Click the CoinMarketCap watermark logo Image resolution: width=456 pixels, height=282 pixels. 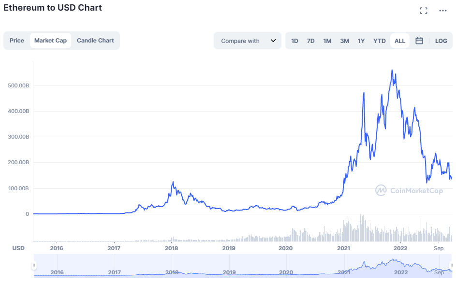click(409, 190)
